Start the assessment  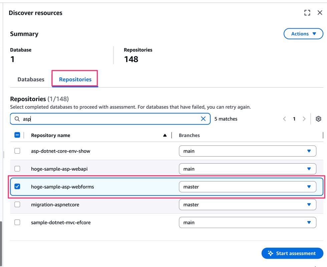coord(292,253)
